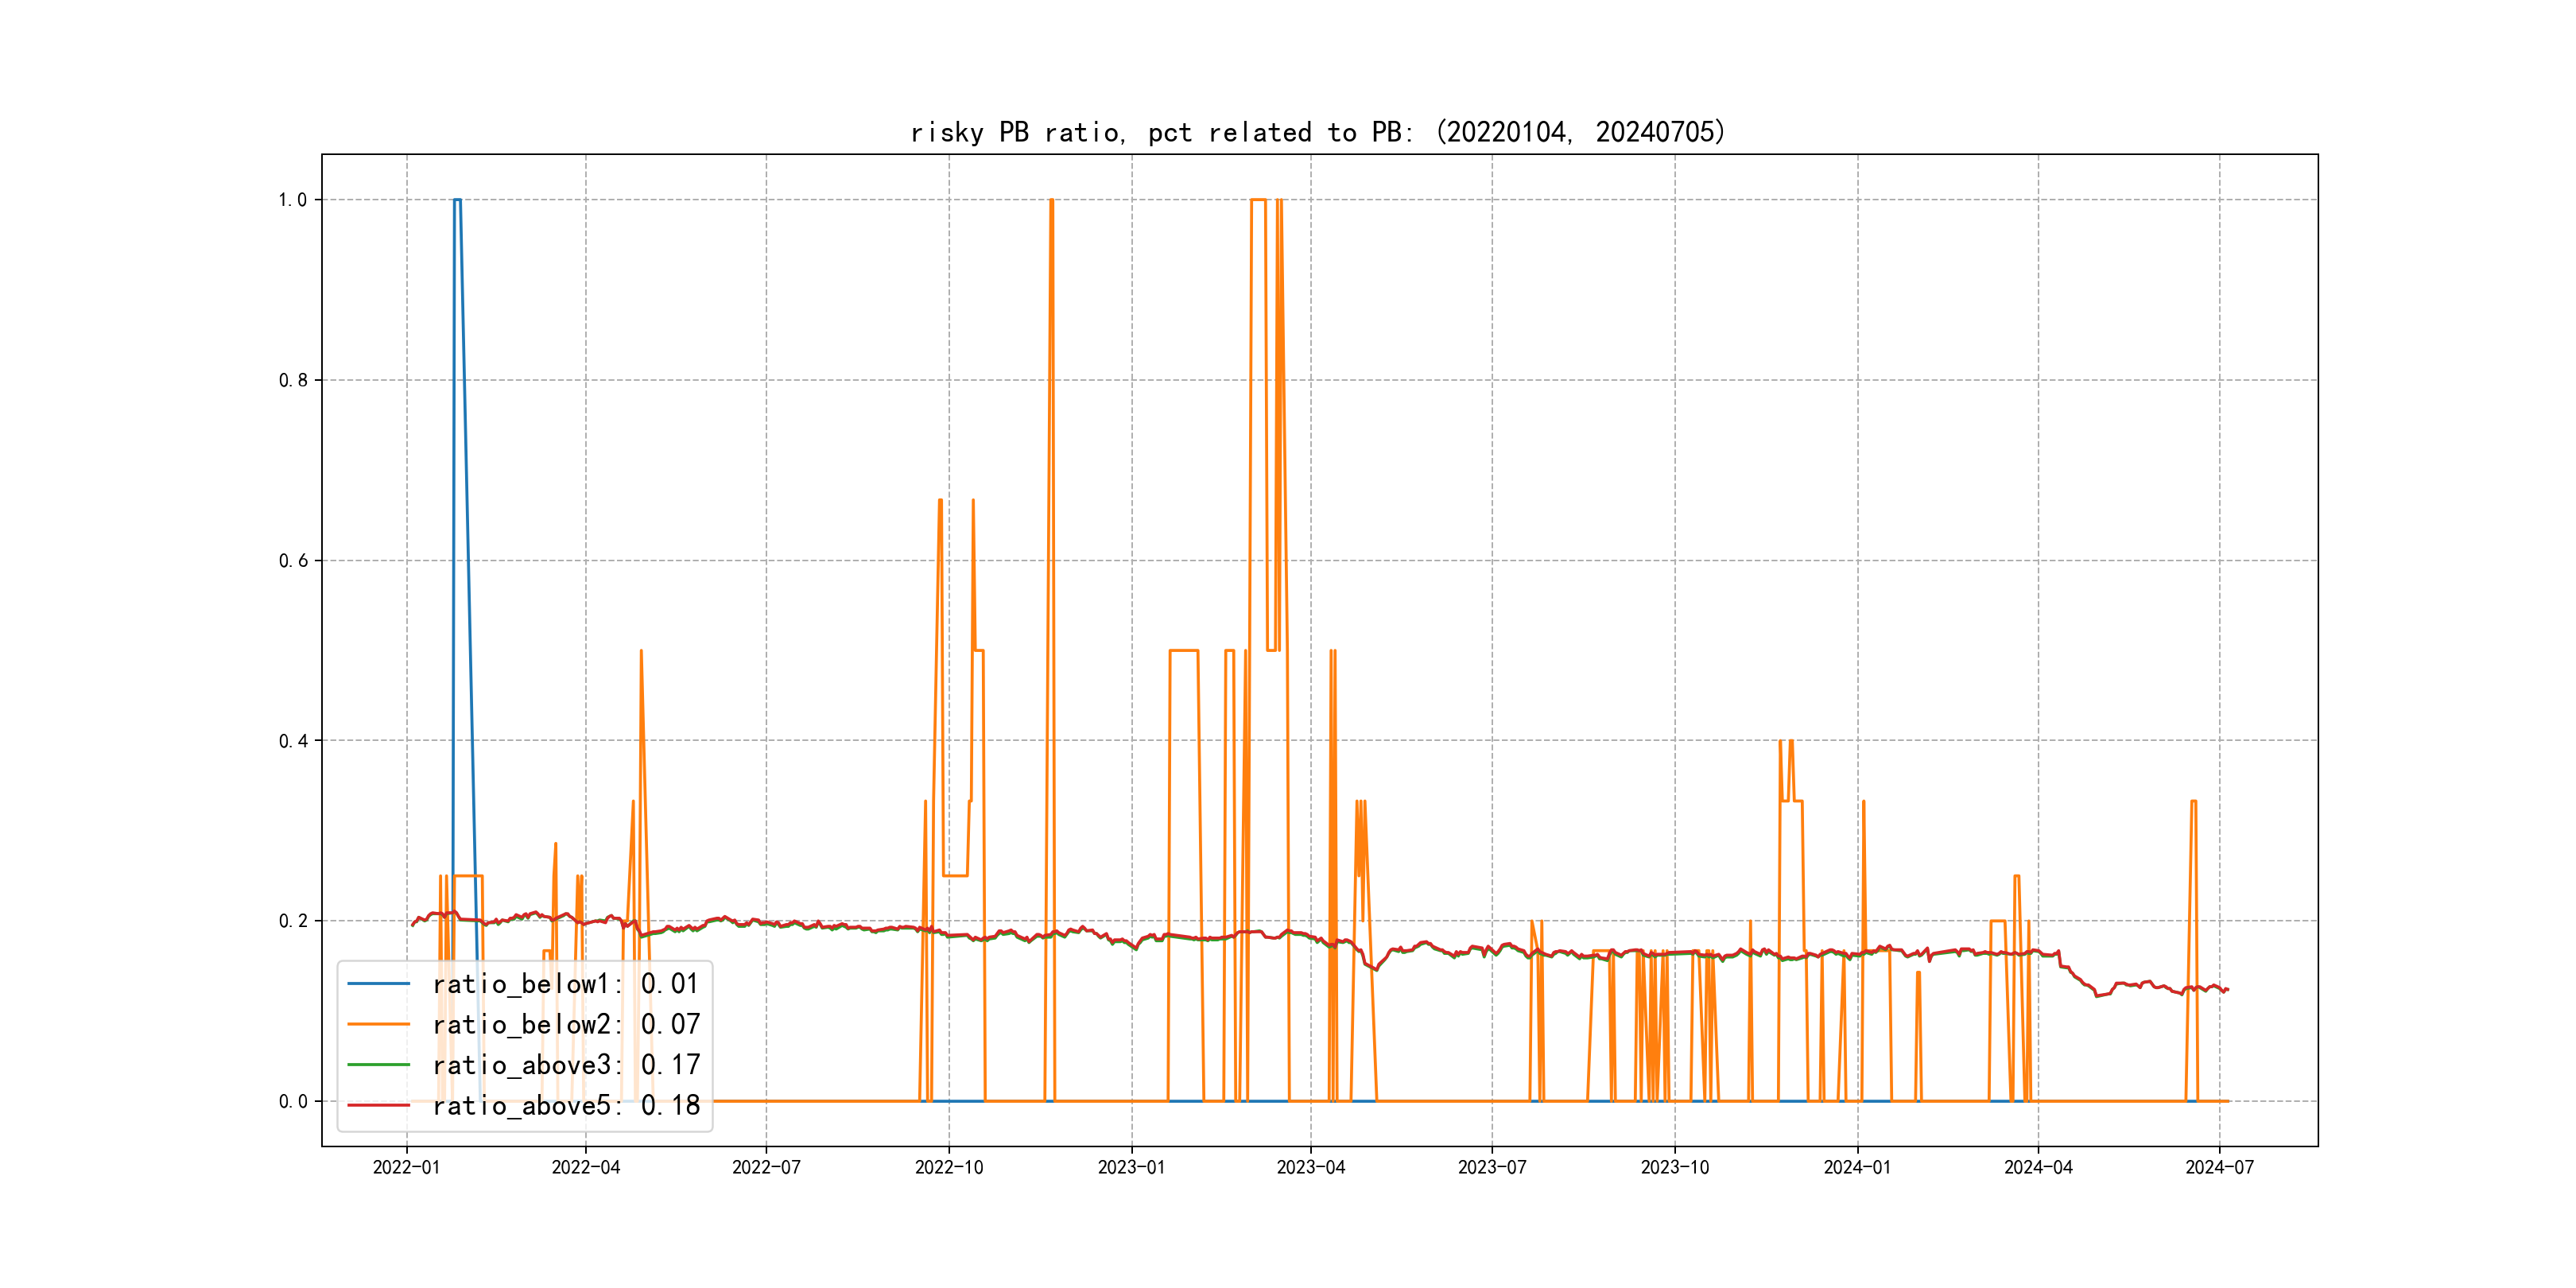2576x1288 pixels.
Task: Click the green ratio_above3 legend line swatch
Action: (378, 1065)
